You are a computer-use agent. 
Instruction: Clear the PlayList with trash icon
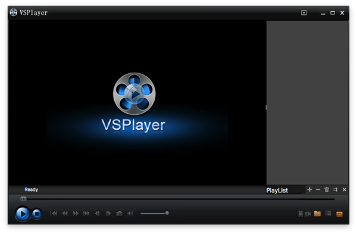(327, 189)
